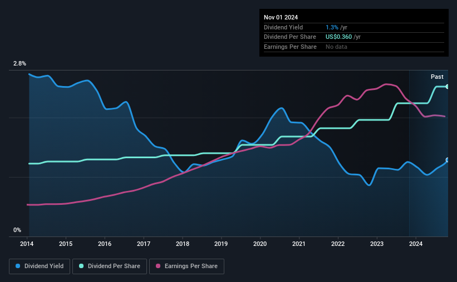Click the 2020 x-axis label

pyautogui.click(x=260, y=244)
